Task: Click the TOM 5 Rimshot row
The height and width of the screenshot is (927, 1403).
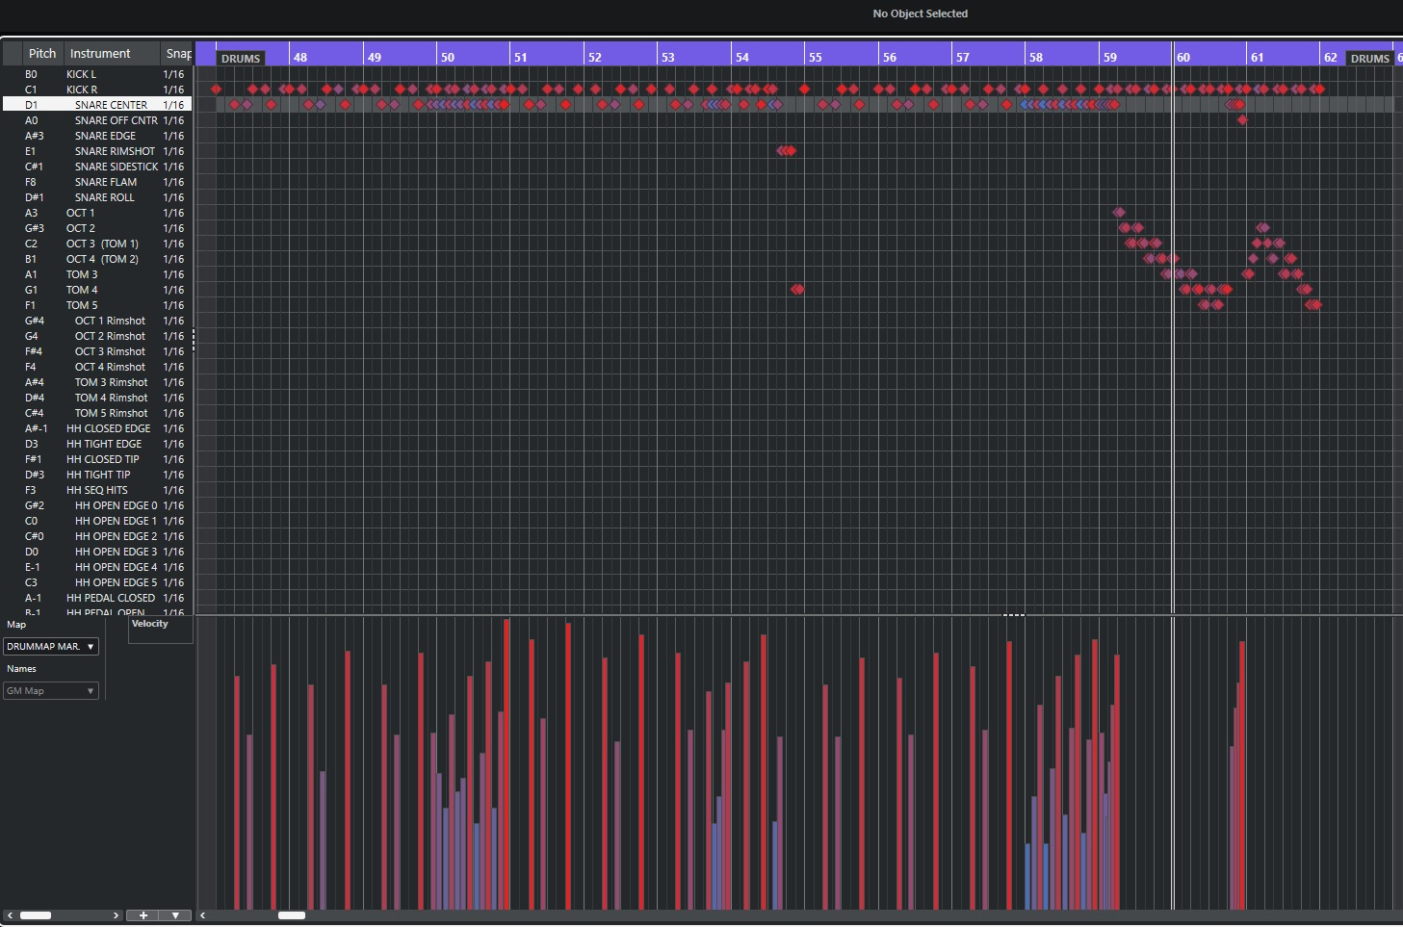Action: 111,413
